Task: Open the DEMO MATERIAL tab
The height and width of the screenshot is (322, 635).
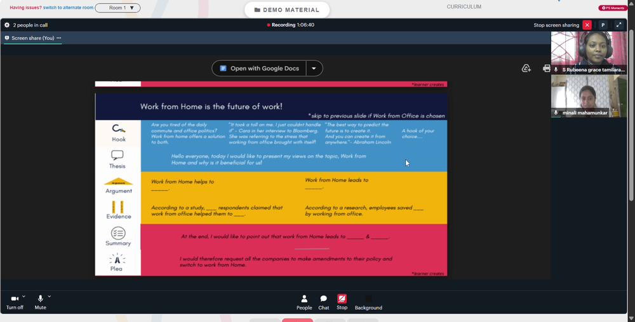Action: pos(287,10)
